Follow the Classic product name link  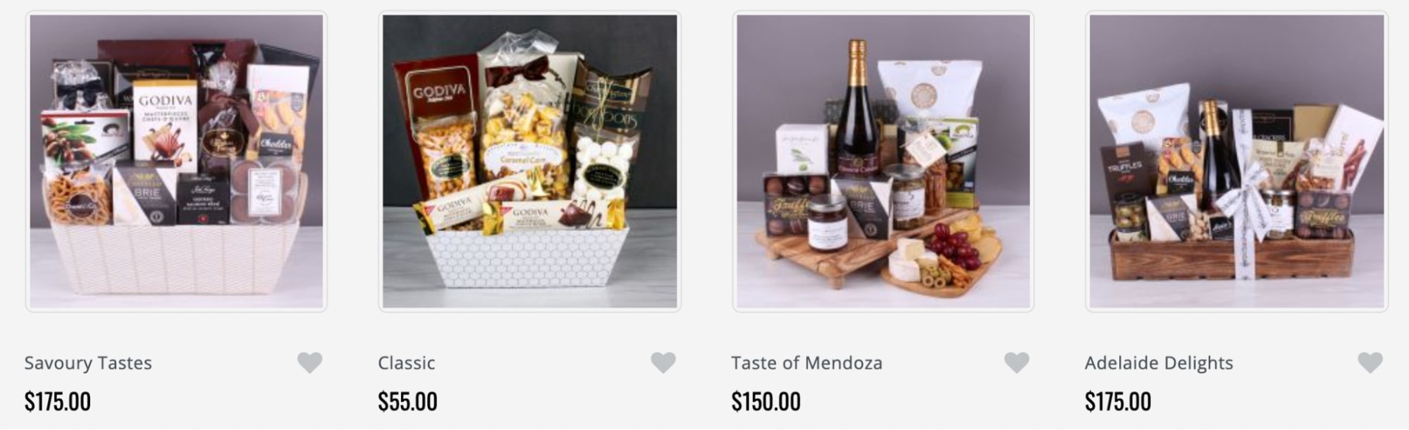(x=407, y=363)
